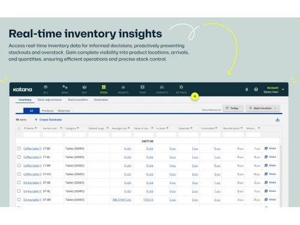Open the Today date picker

tap(233, 108)
